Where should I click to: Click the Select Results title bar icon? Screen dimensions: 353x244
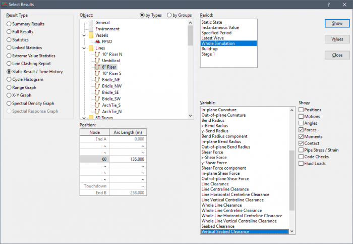(x=4, y=5)
